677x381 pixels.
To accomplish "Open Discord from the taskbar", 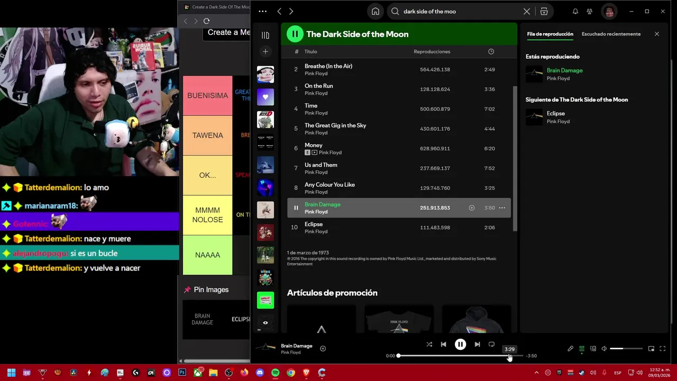I will 260,373.
